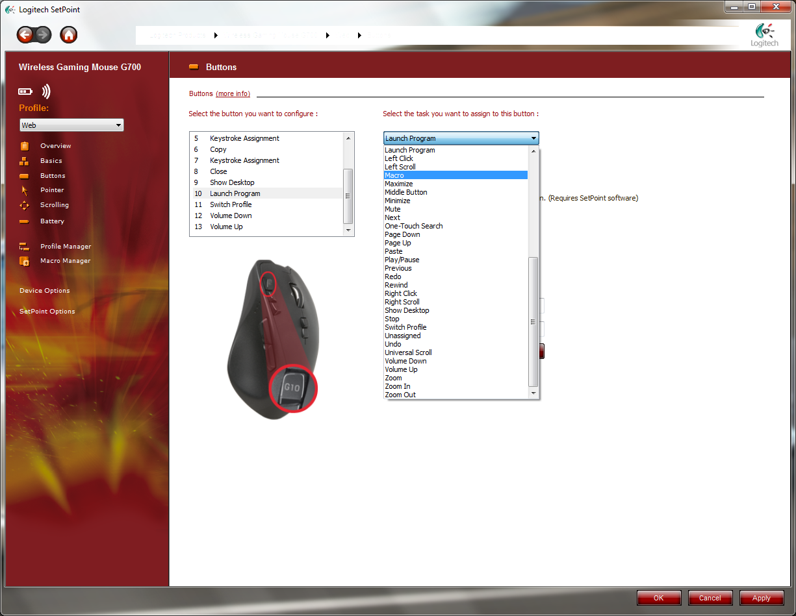Click the forward arrow navigation icon

coord(44,34)
